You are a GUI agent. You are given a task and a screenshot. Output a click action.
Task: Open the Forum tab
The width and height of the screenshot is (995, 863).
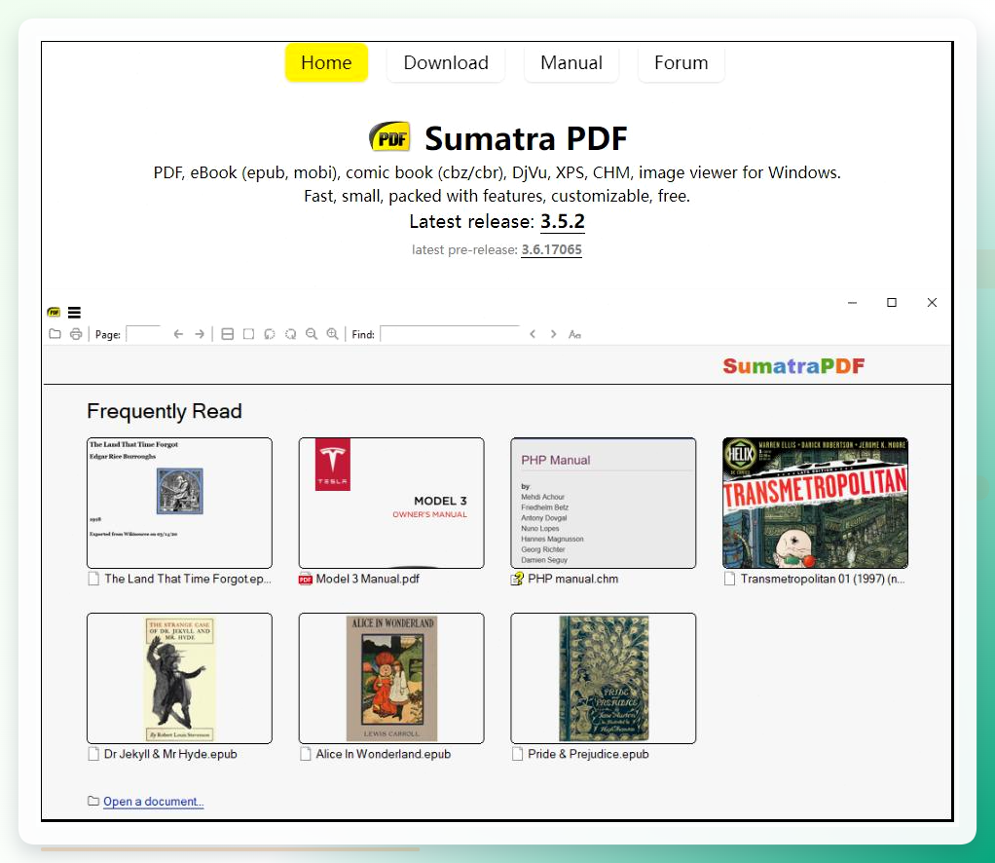point(681,63)
